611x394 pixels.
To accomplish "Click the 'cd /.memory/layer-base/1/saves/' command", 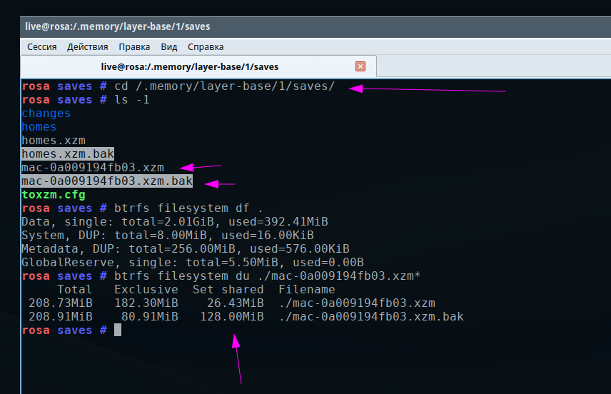I will (x=225, y=86).
